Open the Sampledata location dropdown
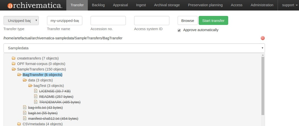Viewport: 299px width, 126px height. [134, 48]
